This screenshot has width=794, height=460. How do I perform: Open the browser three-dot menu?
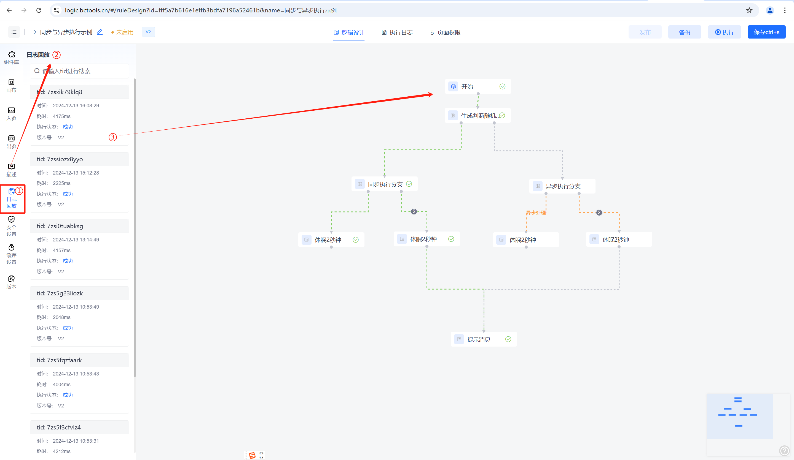coord(785,10)
